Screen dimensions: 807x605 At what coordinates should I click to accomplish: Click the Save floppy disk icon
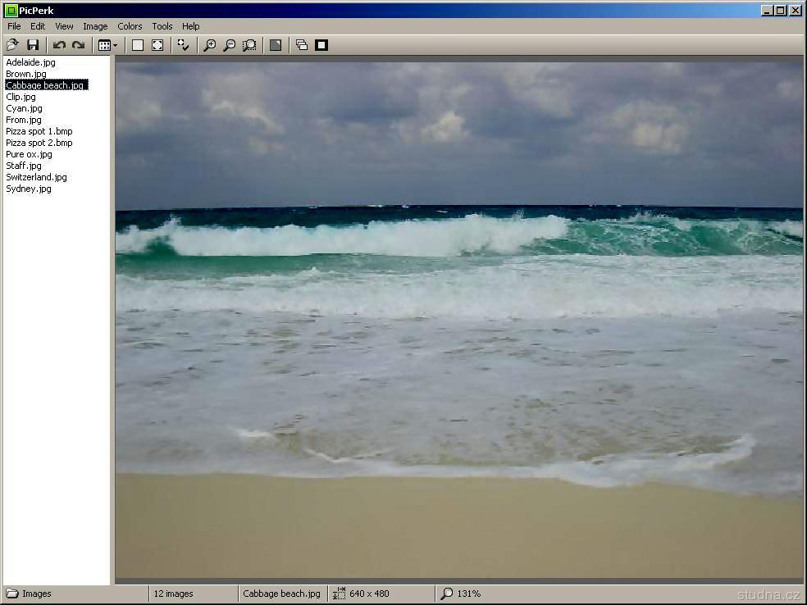[33, 45]
